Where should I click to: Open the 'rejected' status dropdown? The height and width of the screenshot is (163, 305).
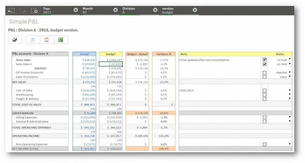[x=289, y=72]
